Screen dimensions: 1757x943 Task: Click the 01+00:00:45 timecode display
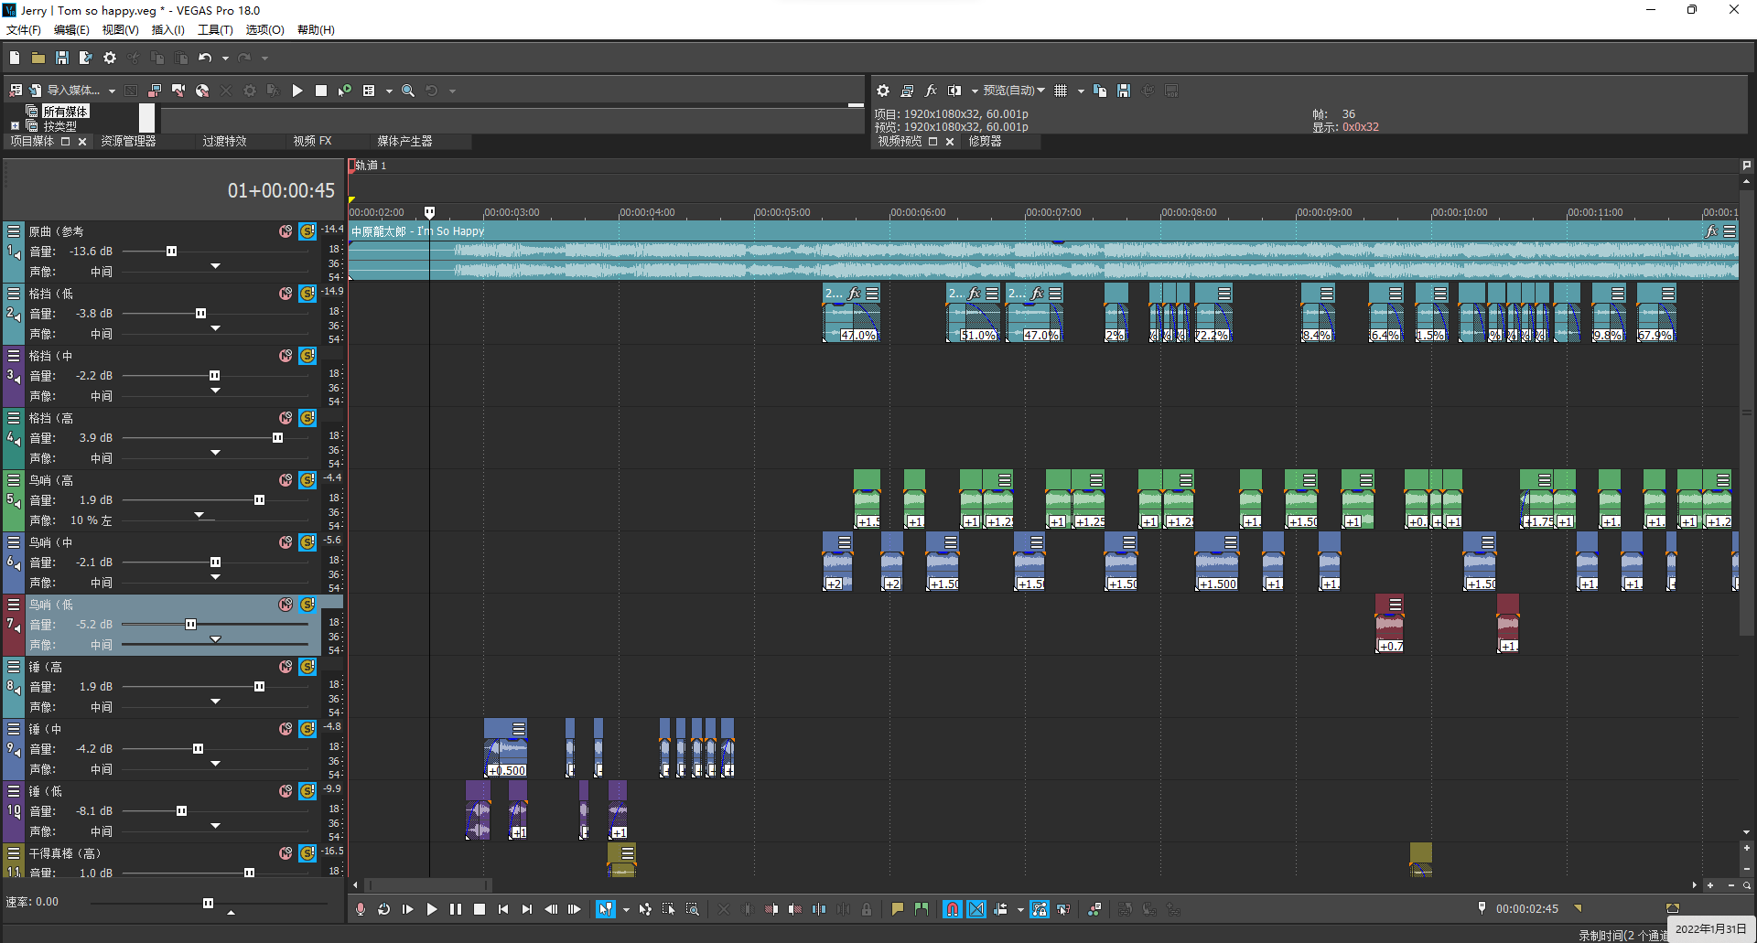(281, 191)
